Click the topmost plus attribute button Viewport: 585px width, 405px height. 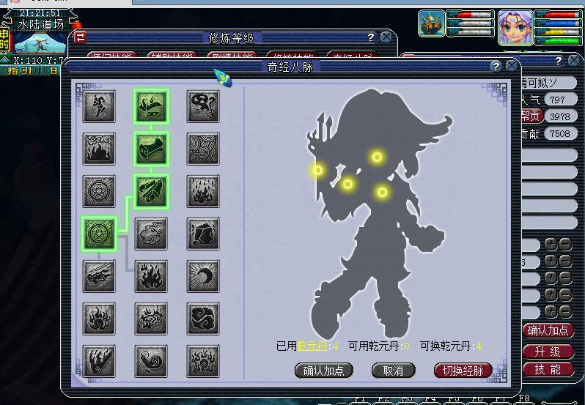[x=551, y=245]
